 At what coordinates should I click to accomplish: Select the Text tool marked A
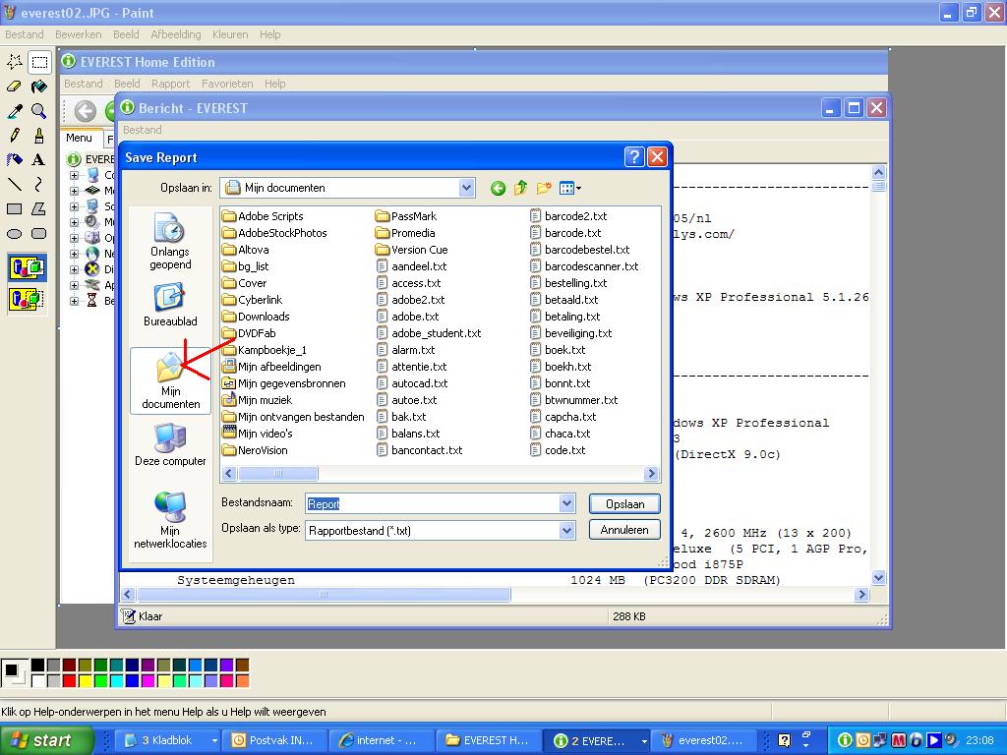pyautogui.click(x=39, y=160)
